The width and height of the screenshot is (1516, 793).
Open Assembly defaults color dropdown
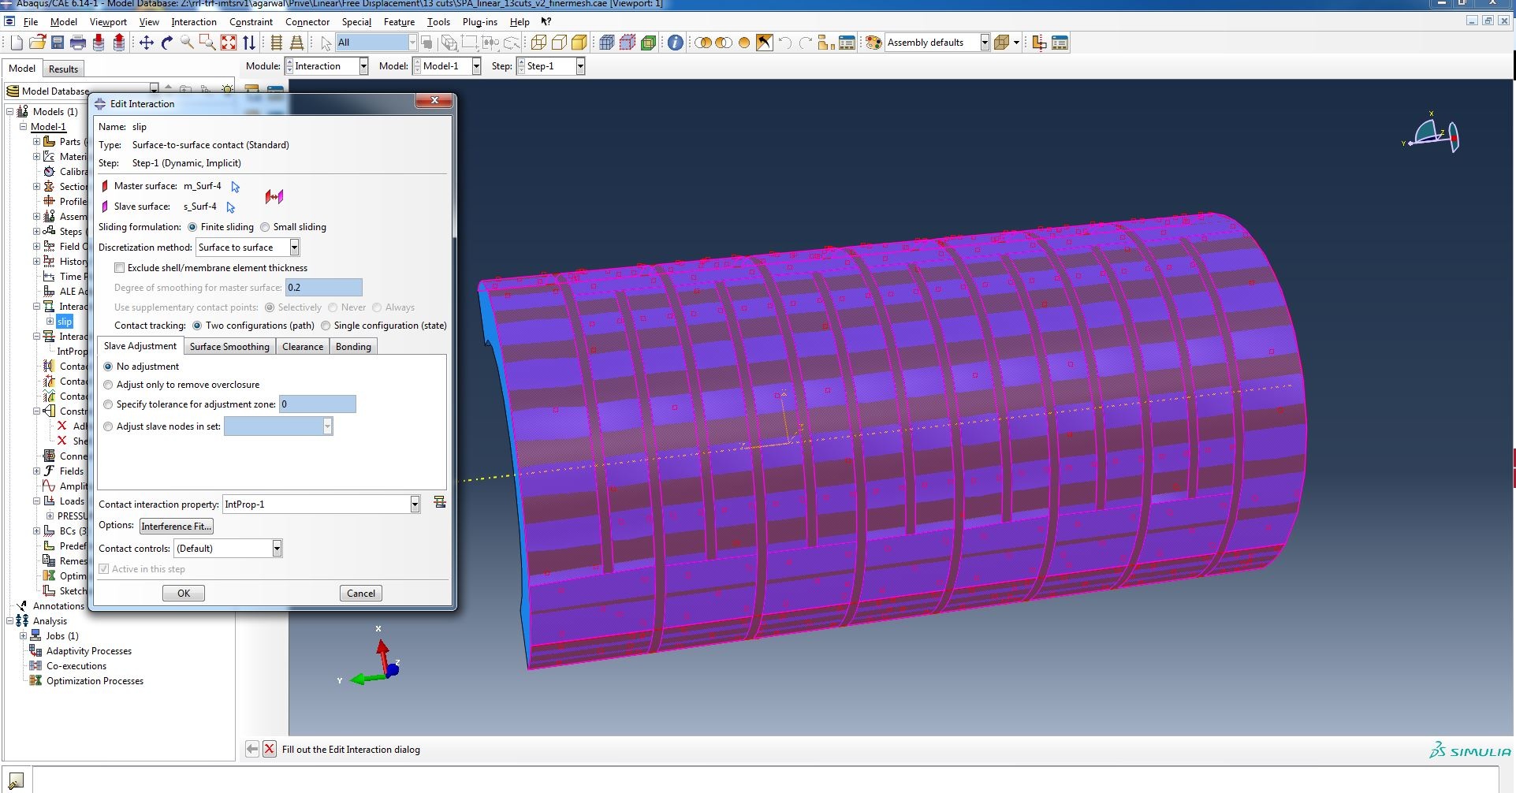click(985, 43)
